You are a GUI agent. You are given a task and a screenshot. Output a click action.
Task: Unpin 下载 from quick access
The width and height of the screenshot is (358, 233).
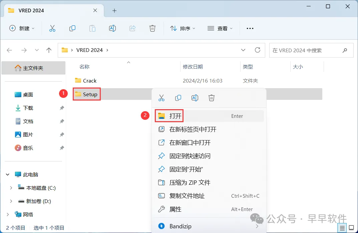click(x=62, y=108)
